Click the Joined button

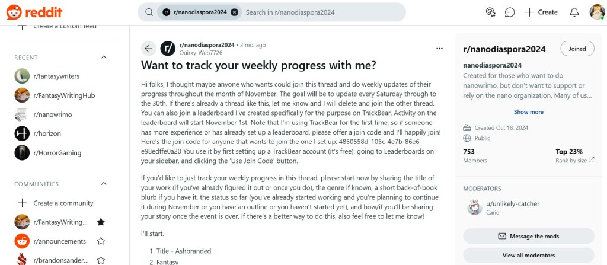click(x=577, y=49)
